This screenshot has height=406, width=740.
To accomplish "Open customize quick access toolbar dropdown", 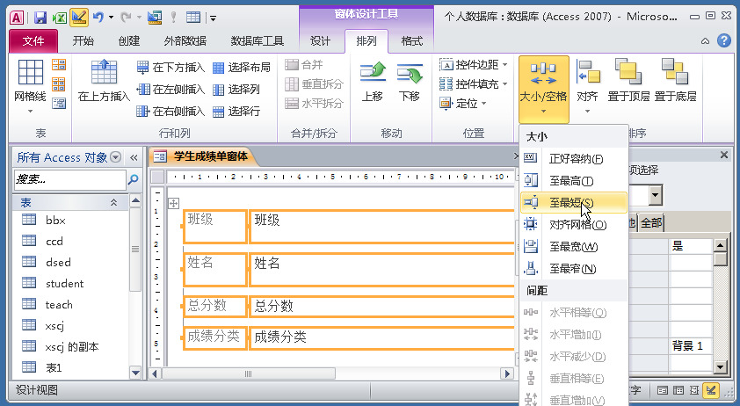I will 214,18.
